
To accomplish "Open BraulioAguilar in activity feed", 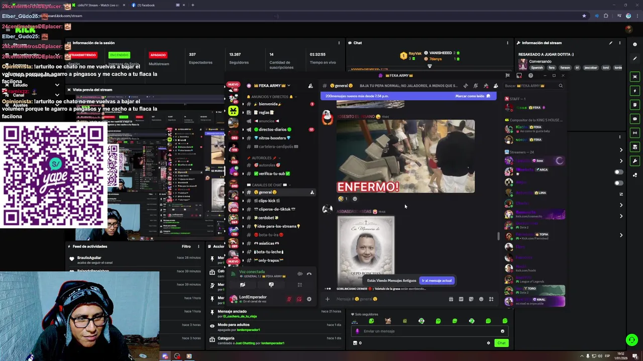I will 89,258.
